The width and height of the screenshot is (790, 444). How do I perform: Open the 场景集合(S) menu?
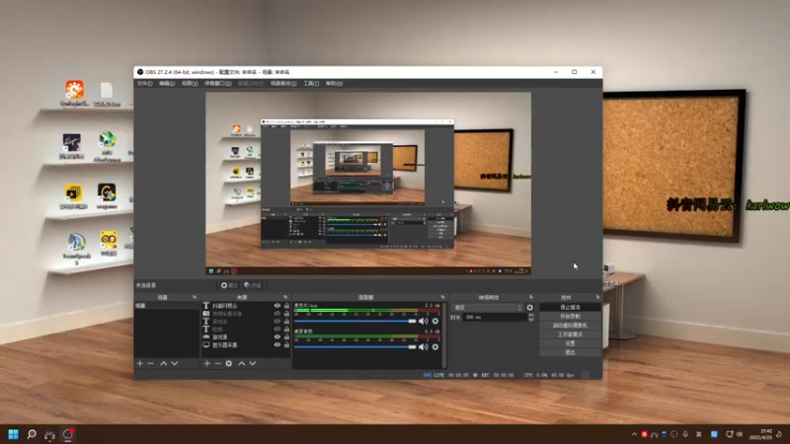(283, 84)
